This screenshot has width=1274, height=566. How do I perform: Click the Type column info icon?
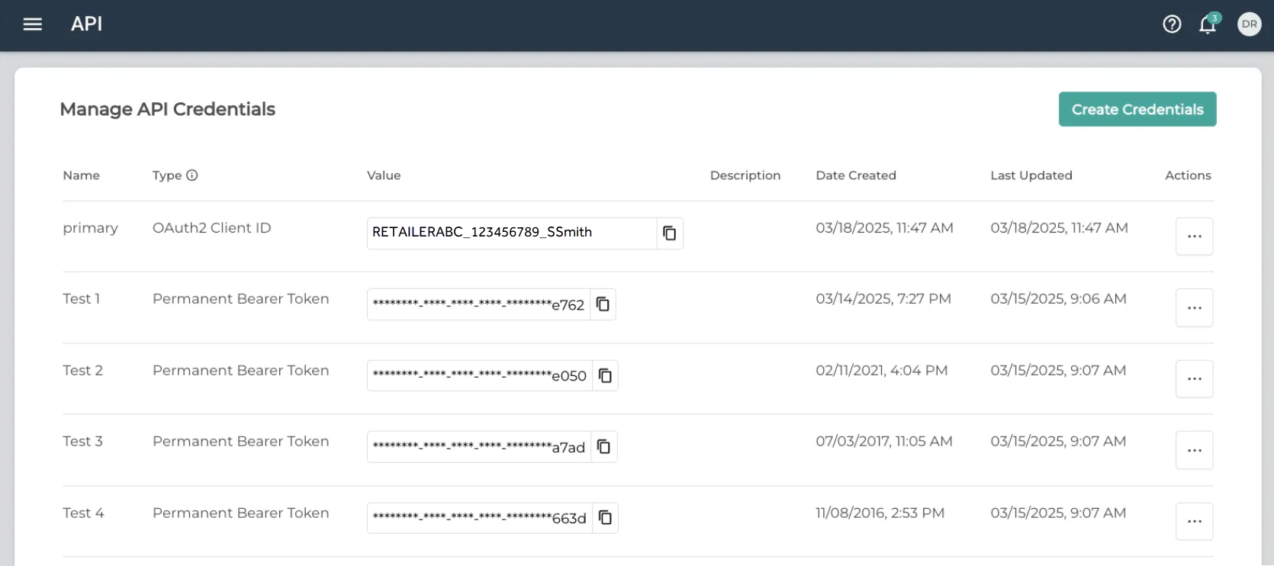coord(192,175)
